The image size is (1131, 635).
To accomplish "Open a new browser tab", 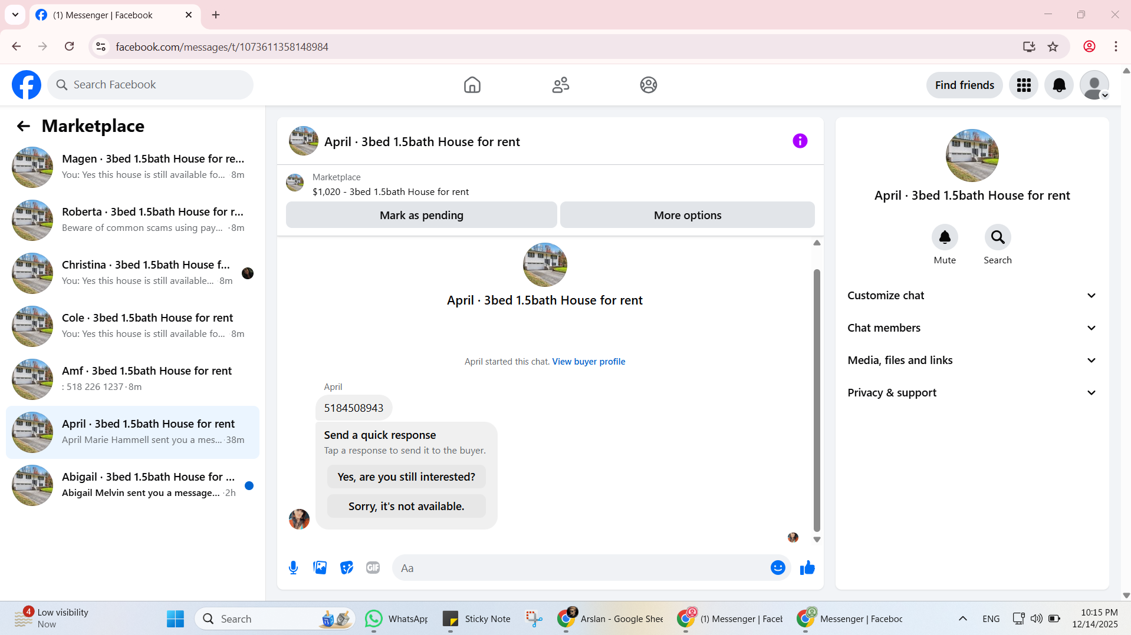I will point(216,15).
